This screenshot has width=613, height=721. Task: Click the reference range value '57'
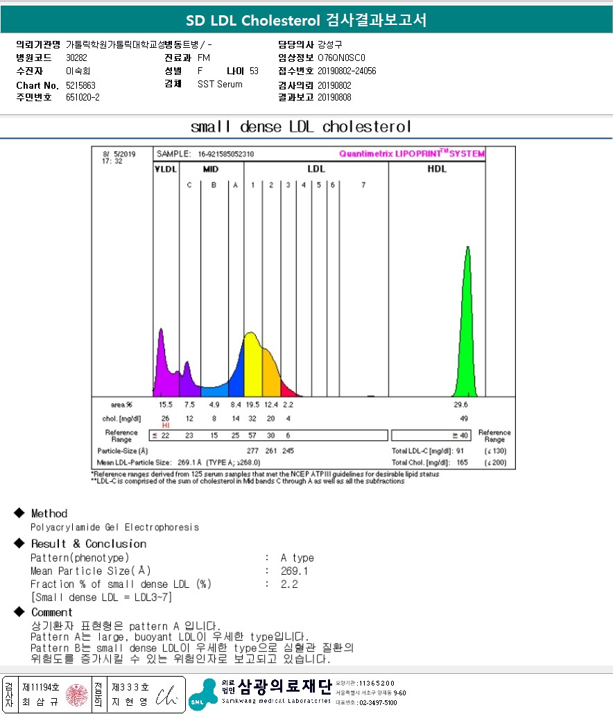[x=252, y=435]
